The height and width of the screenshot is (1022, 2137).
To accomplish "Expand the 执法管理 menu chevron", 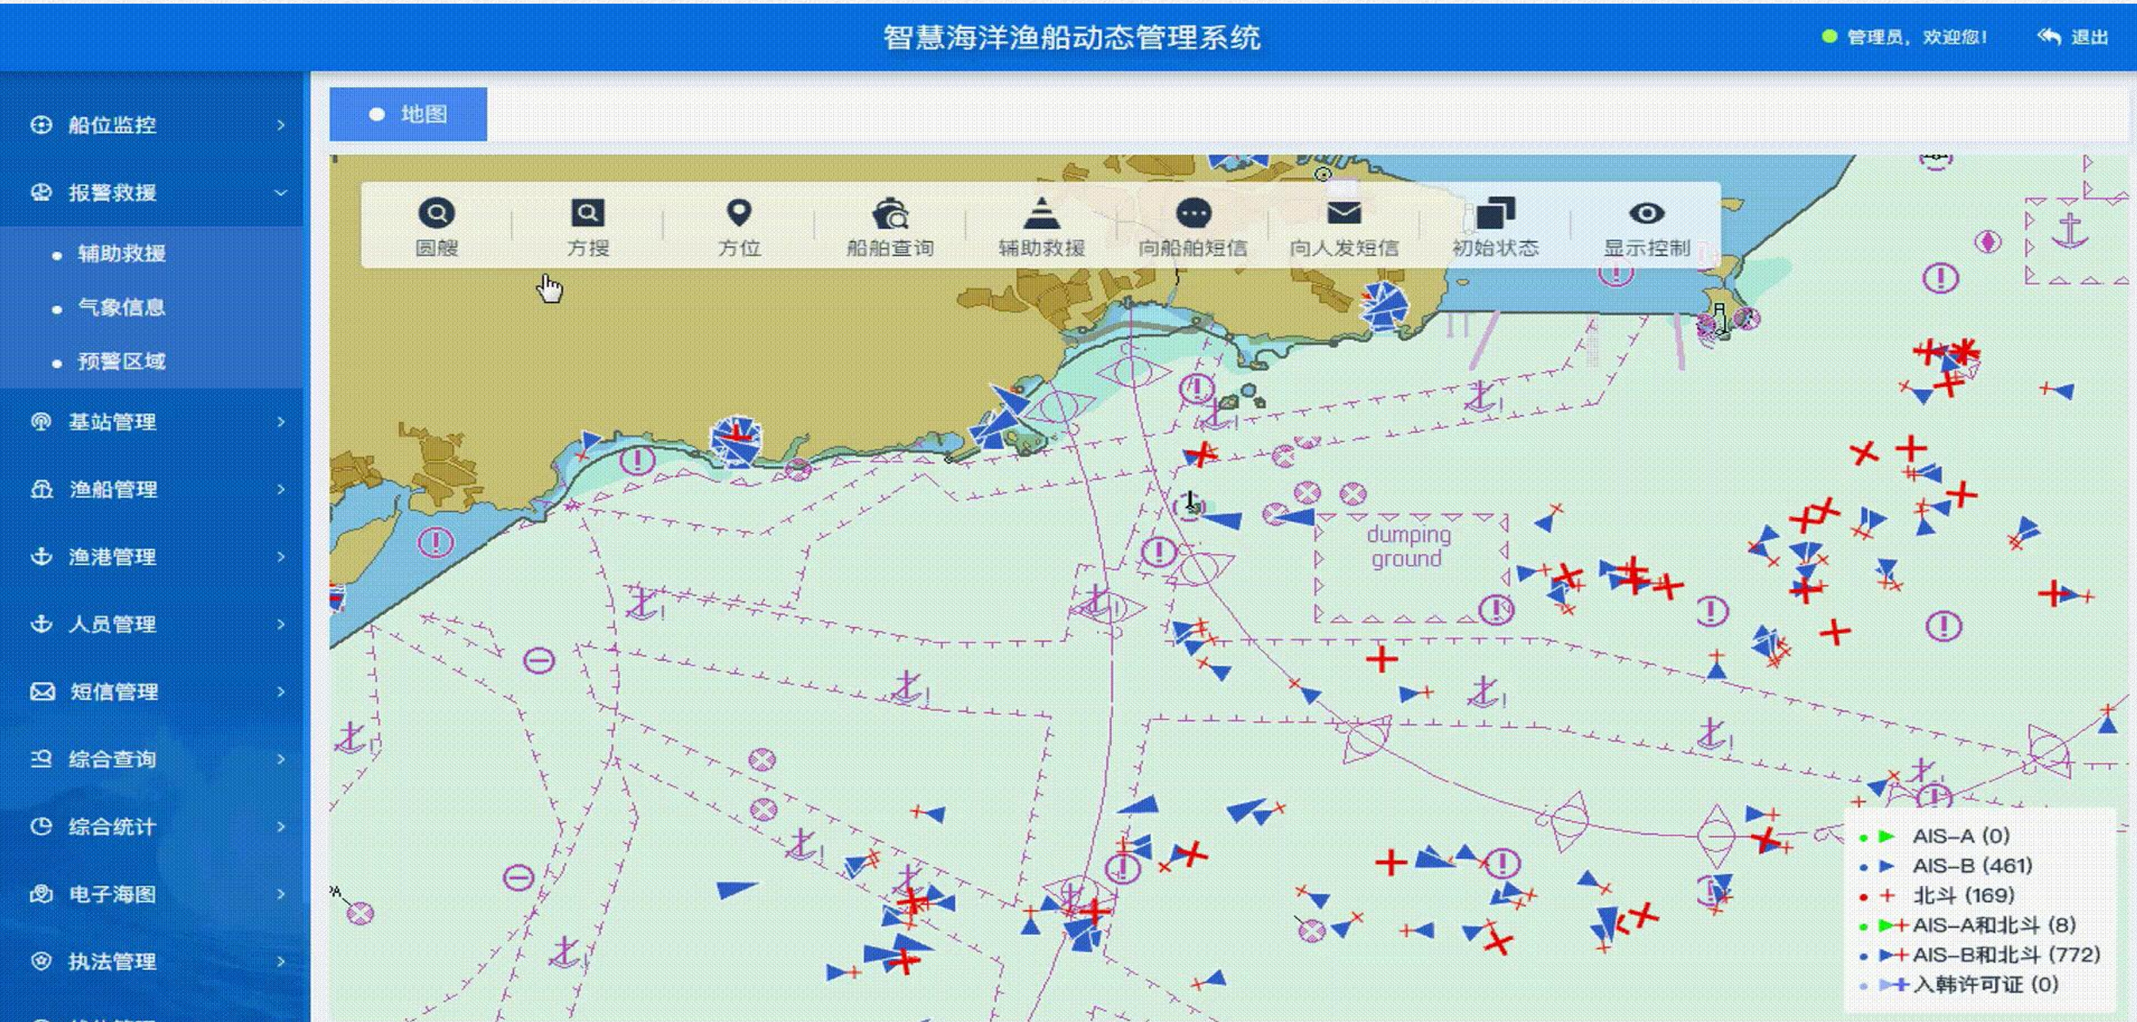I will pyautogui.click(x=280, y=960).
